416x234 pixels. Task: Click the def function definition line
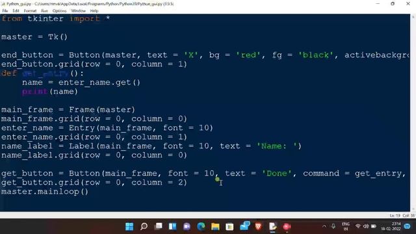42,73
